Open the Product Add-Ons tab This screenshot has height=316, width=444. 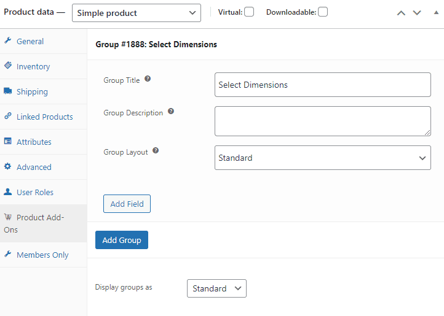coord(43,223)
